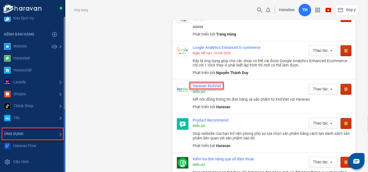Open Thao tác dropdown for Haravan KiotViet

point(323,89)
